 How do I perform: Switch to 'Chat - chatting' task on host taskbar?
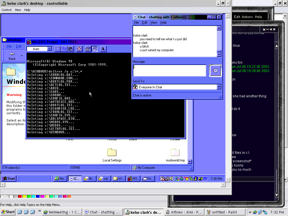(103, 212)
